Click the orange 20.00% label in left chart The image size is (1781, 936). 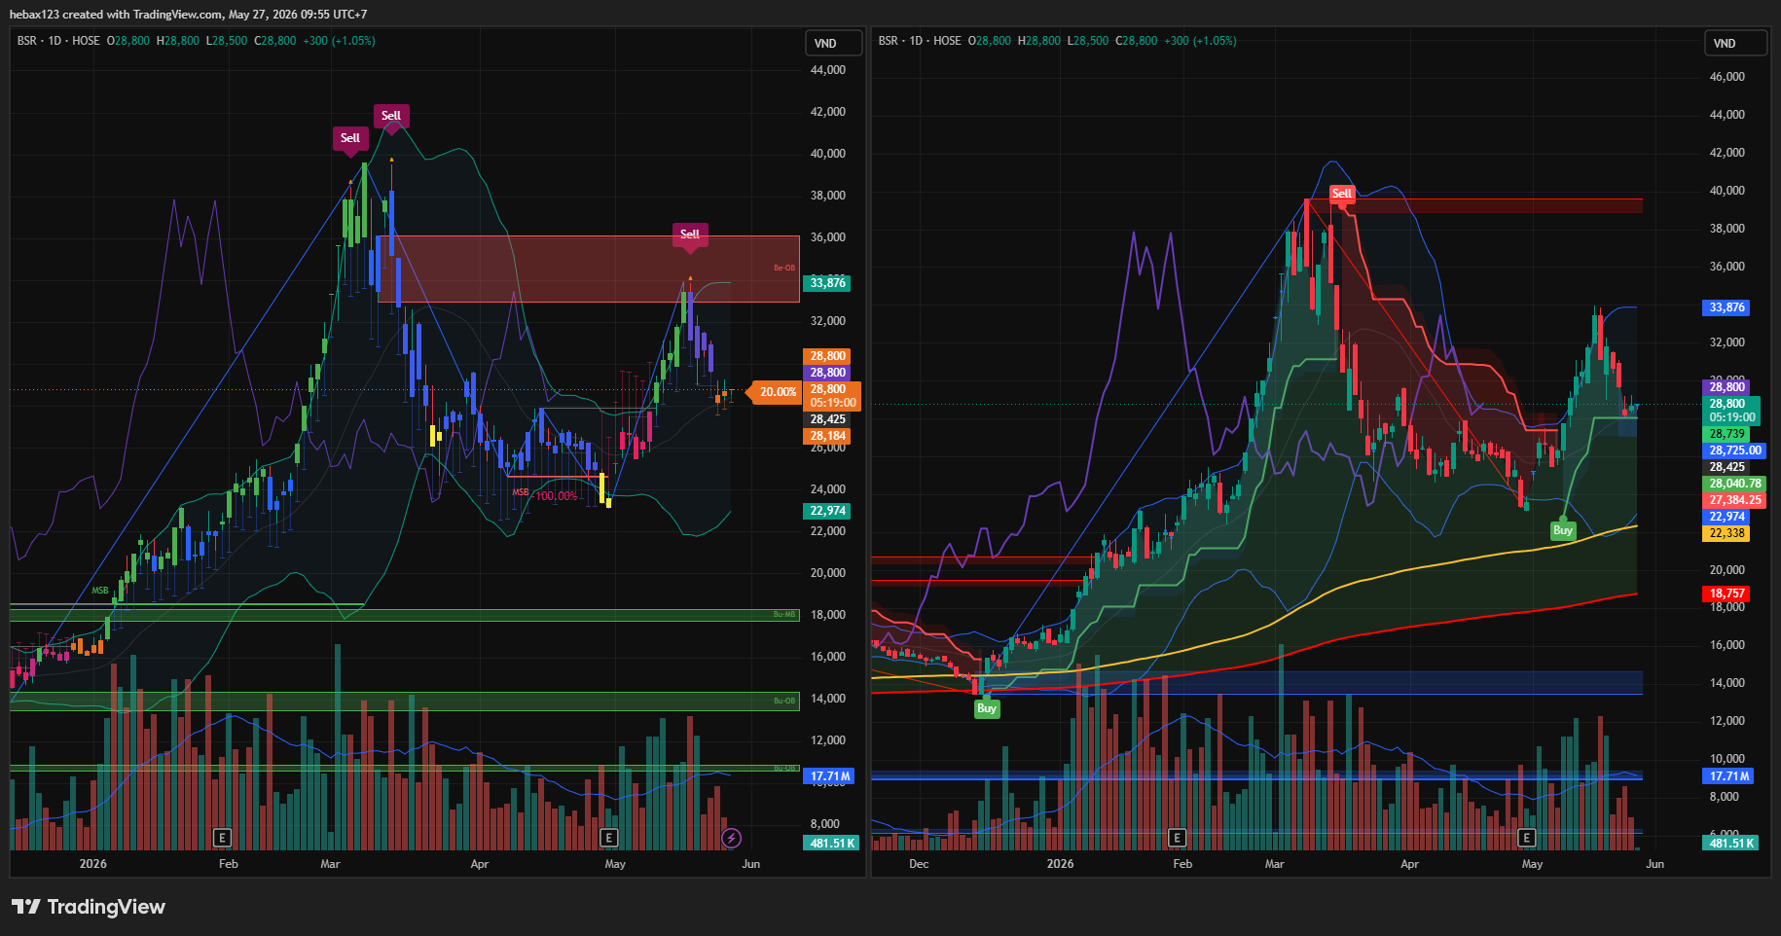coord(775,392)
